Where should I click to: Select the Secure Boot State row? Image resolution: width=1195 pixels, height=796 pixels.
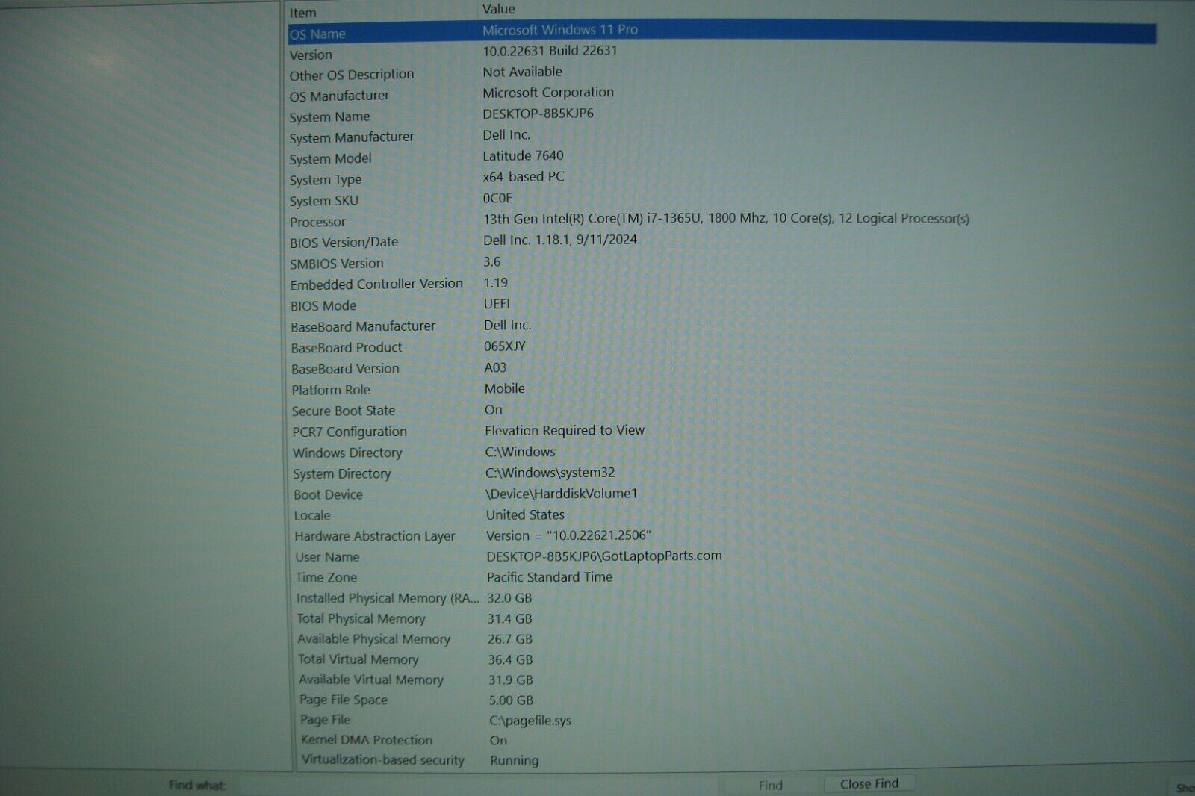[721, 410]
